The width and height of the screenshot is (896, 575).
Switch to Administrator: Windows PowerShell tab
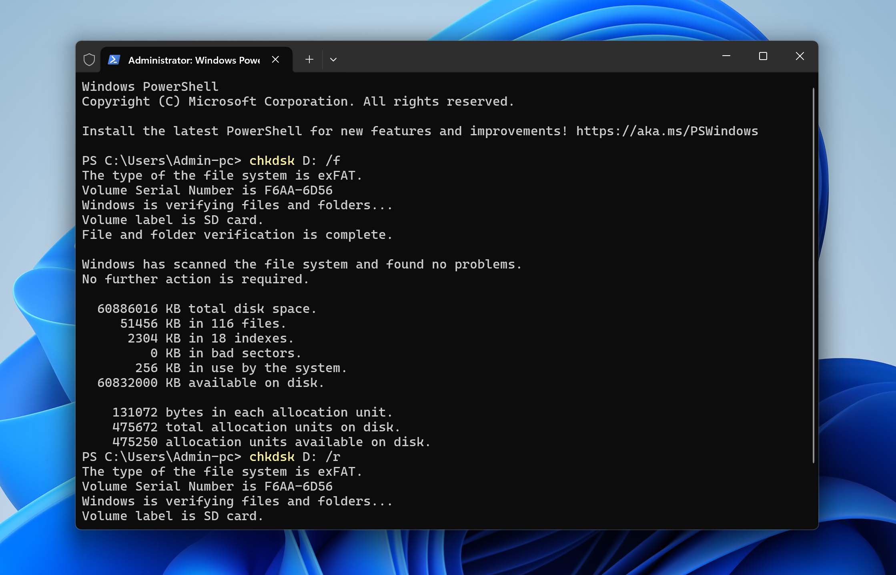coord(196,60)
